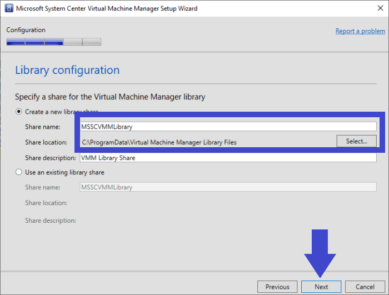The image size is (389, 295).
Task: Click the VMM Library Share description field
Action: [228, 158]
